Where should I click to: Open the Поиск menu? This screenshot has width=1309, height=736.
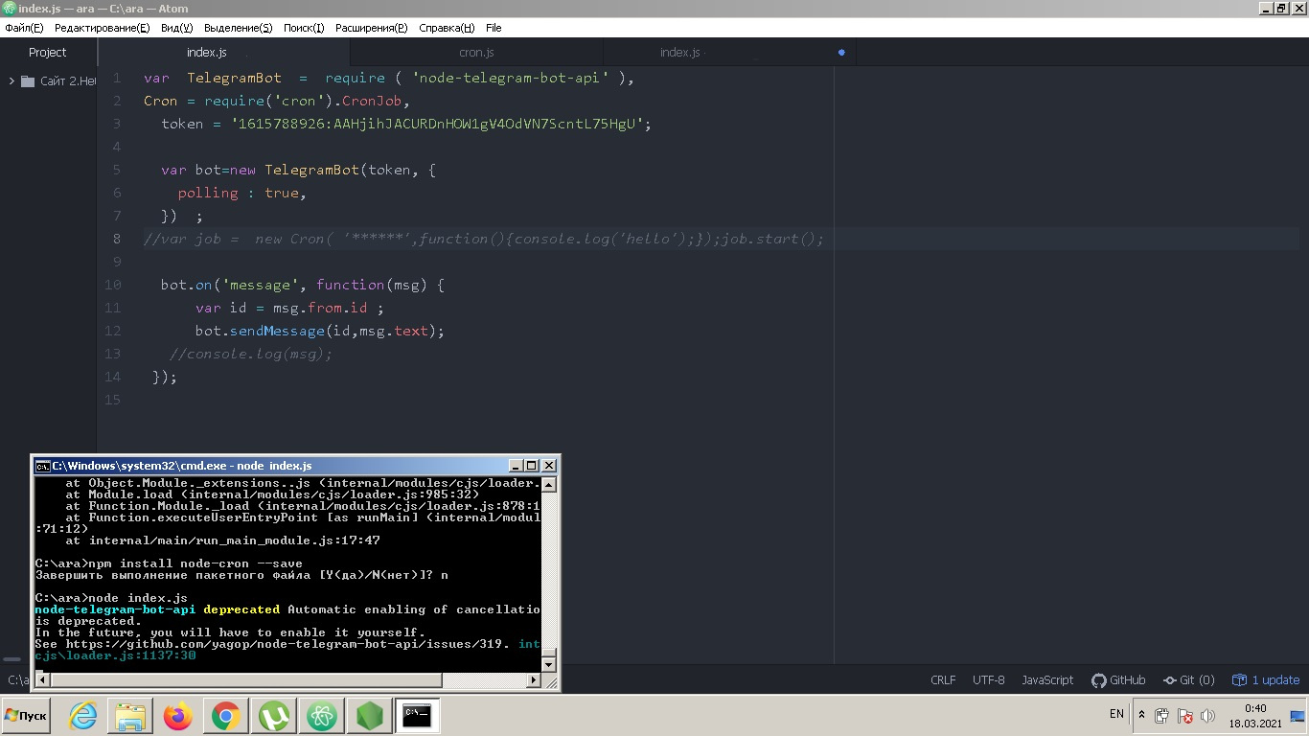click(x=304, y=28)
